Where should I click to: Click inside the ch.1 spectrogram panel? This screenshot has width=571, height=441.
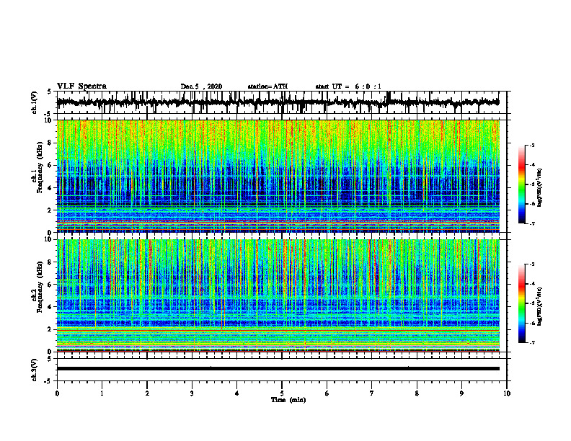(278, 176)
